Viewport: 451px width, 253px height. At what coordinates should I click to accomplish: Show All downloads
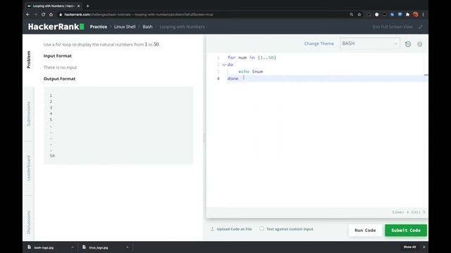point(409,247)
